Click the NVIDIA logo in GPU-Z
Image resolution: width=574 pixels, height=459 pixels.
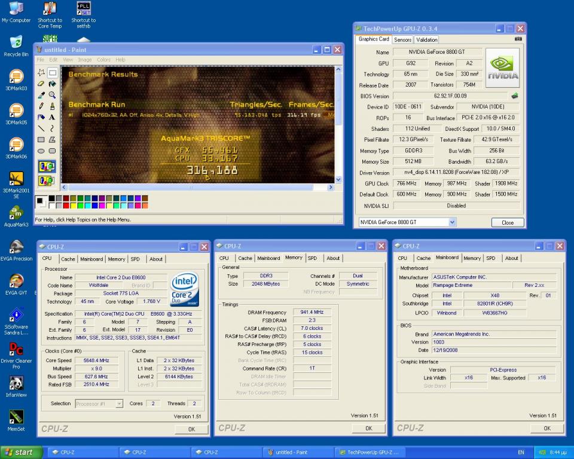coord(502,68)
